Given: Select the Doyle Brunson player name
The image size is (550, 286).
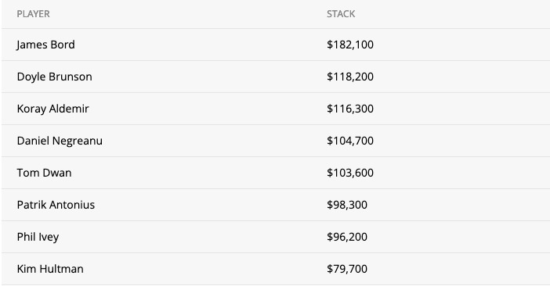Looking at the screenshot, I should pyautogui.click(x=54, y=77).
